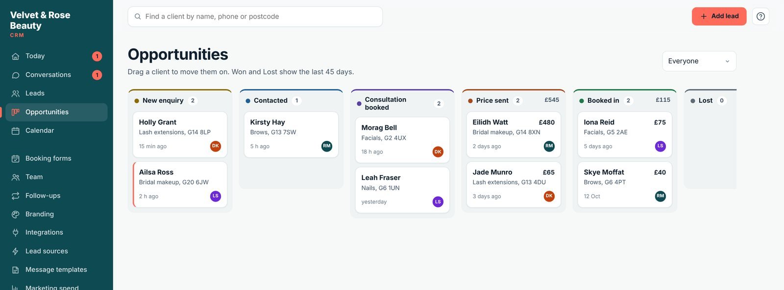Click LS avatar on Ailsa Ross card

click(x=216, y=196)
